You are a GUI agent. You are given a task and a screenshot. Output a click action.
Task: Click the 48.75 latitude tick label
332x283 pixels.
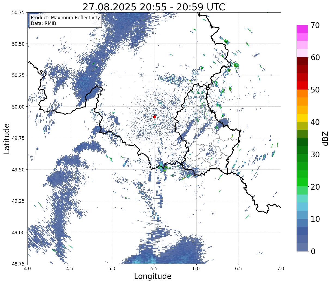19,264
